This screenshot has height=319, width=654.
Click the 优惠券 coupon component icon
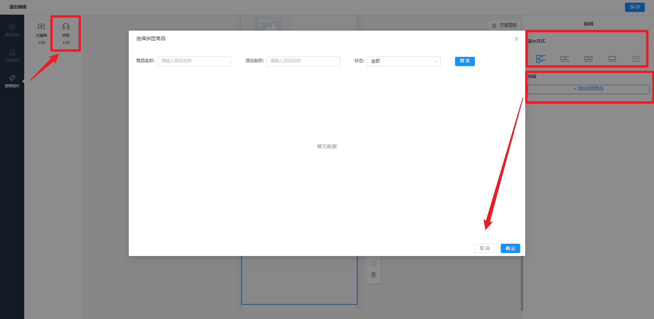click(41, 27)
